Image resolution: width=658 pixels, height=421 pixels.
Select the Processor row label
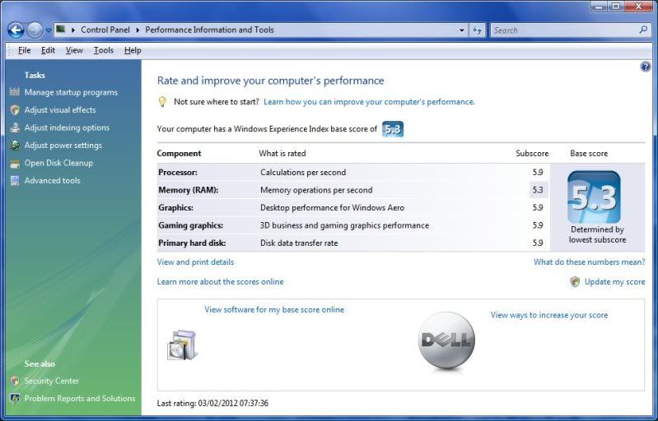(x=178, y=172)
